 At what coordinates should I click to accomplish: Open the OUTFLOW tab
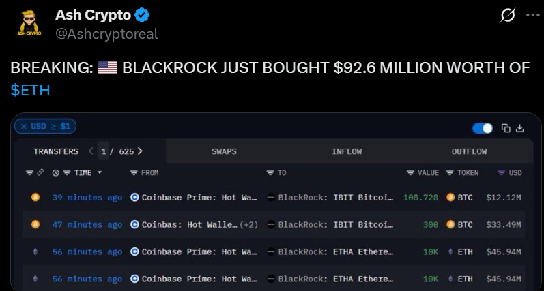click(469, 151)
